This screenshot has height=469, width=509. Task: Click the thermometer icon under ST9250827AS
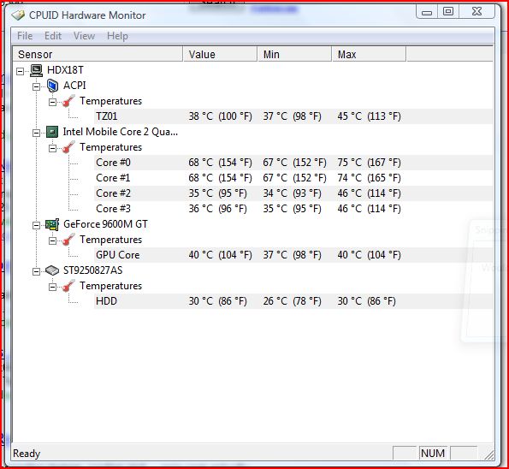(68, 286)
